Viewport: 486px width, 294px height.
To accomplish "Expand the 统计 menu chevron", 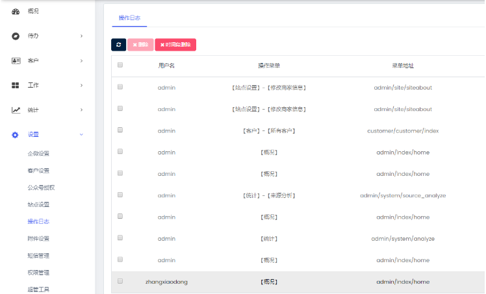I will (81, 110).
